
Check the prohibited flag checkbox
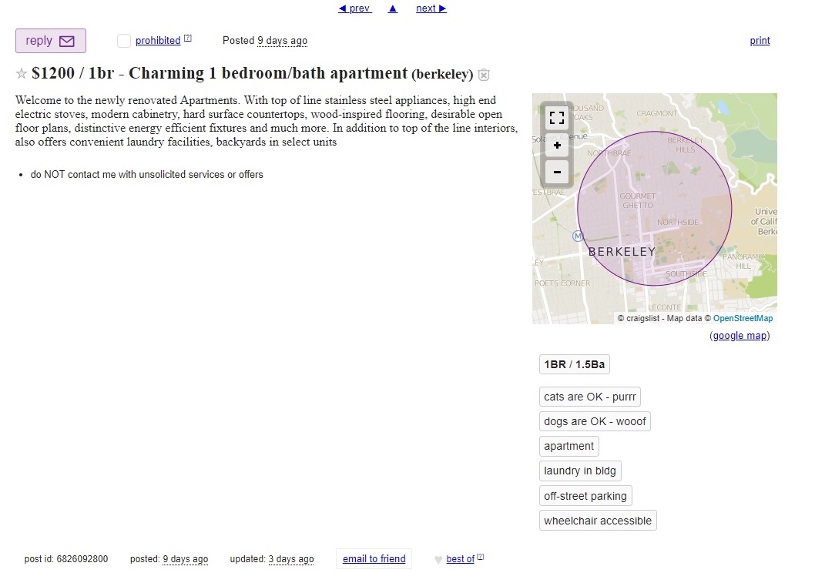[x=124, y=41]
